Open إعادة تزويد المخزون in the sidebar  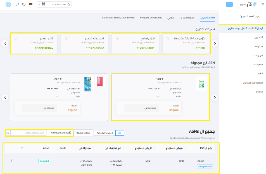[253, 83]
